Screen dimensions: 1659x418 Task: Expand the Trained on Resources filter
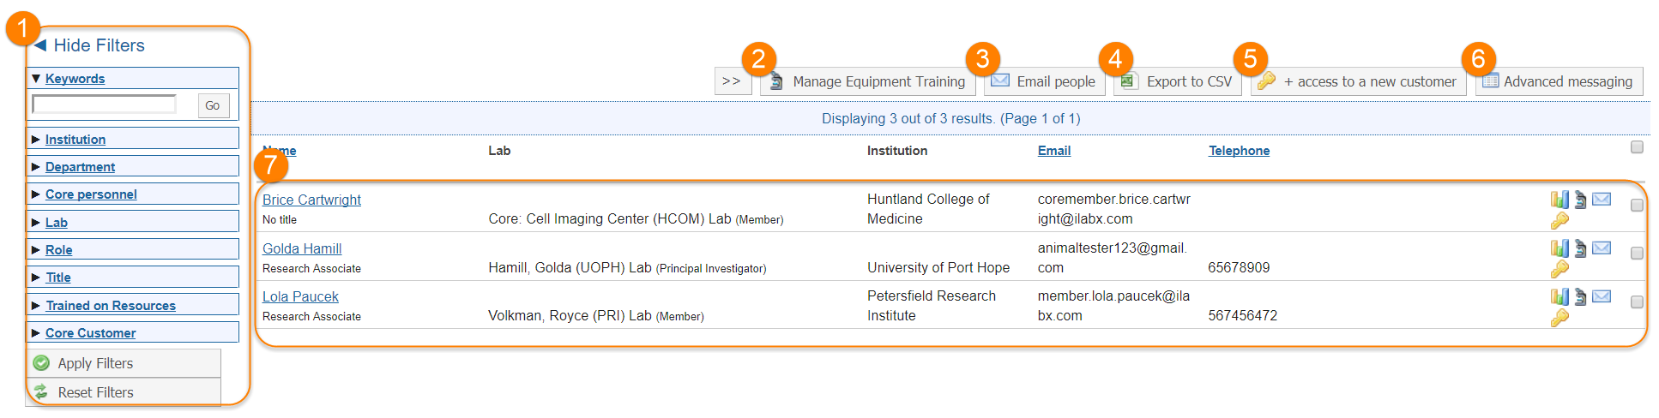click(110, 306)
